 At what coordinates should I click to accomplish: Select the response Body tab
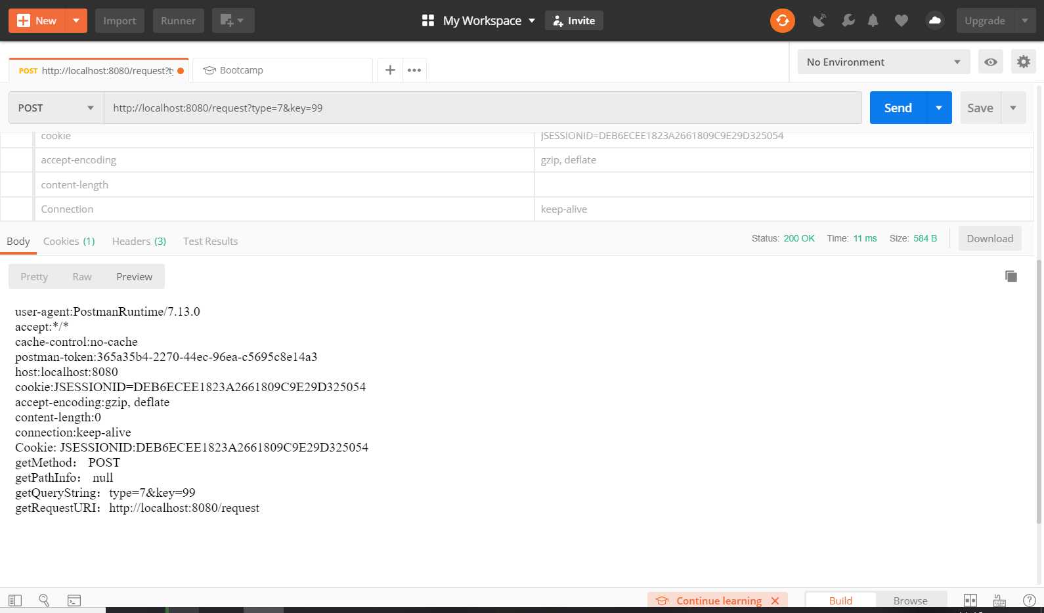coord(18,241)
